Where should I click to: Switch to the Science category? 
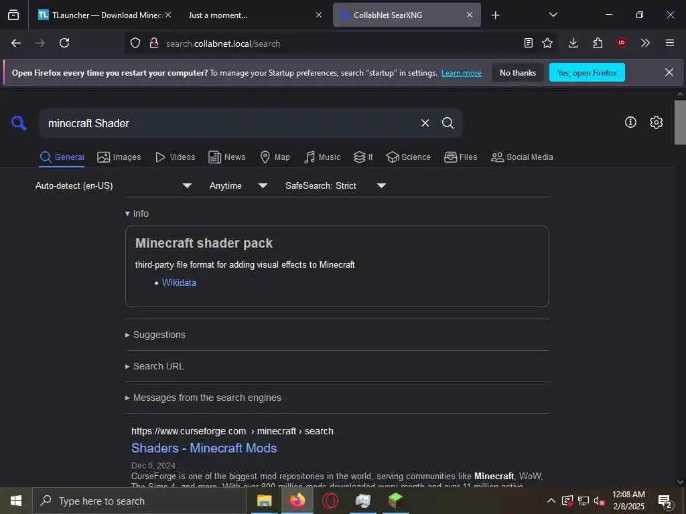click(408, 157)
